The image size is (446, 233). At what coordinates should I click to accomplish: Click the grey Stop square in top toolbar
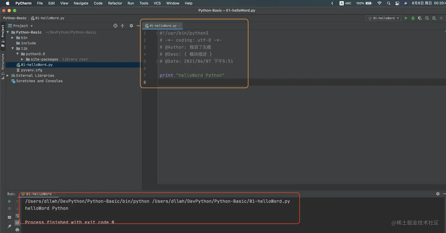(441, 18)
